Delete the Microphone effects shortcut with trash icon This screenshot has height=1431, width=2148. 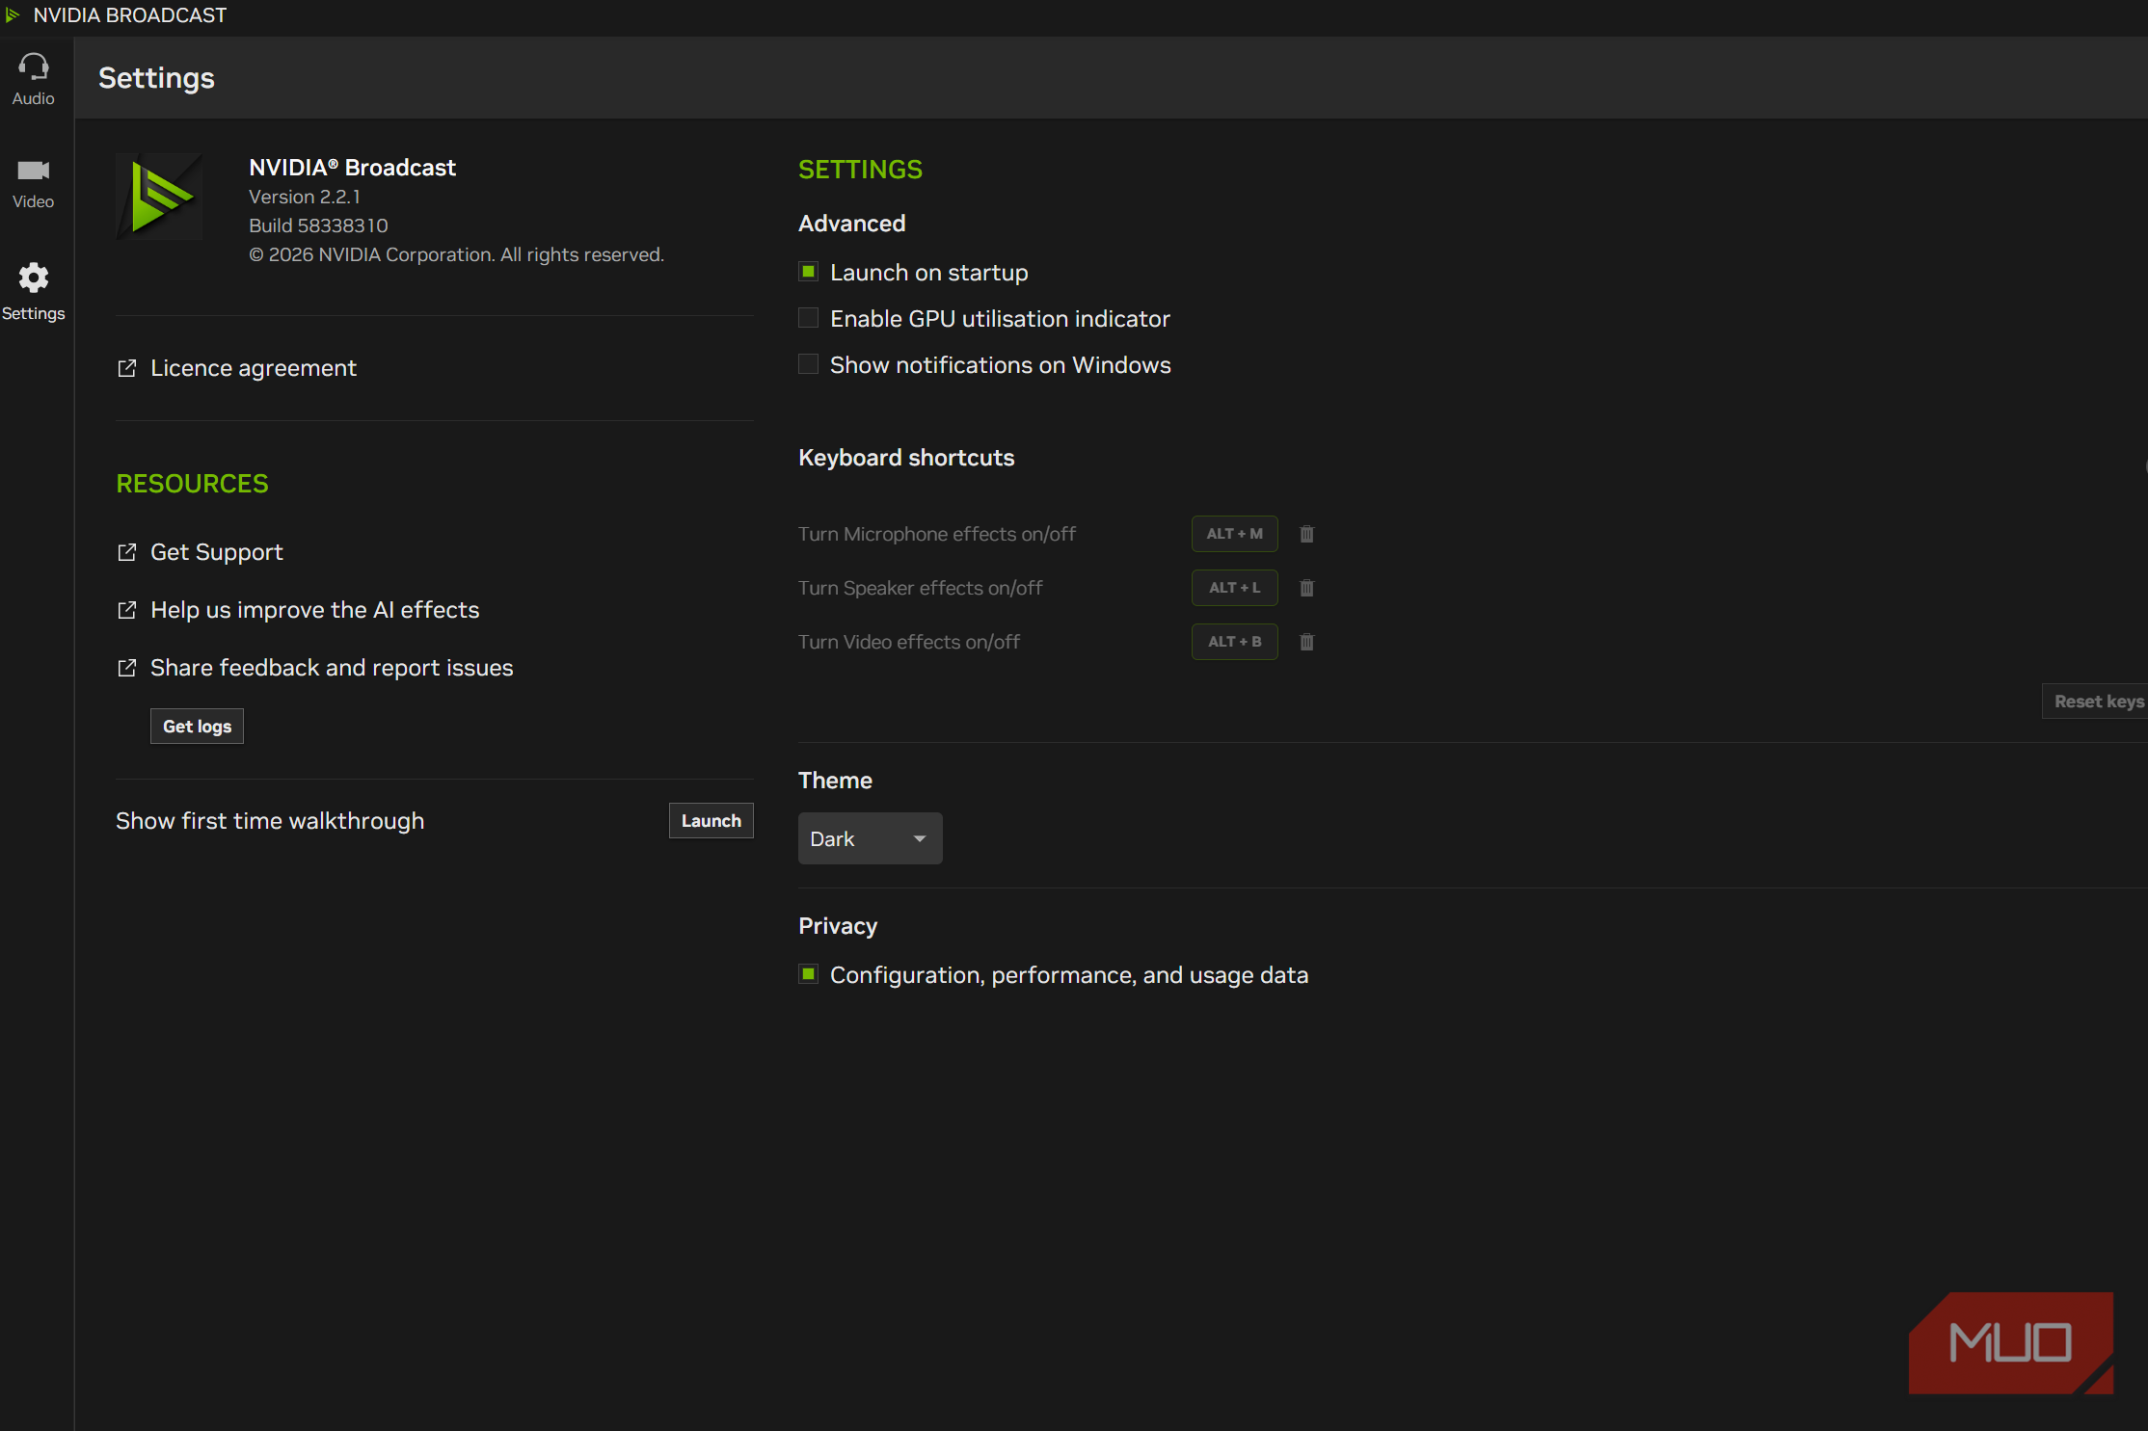point(1306,534)
